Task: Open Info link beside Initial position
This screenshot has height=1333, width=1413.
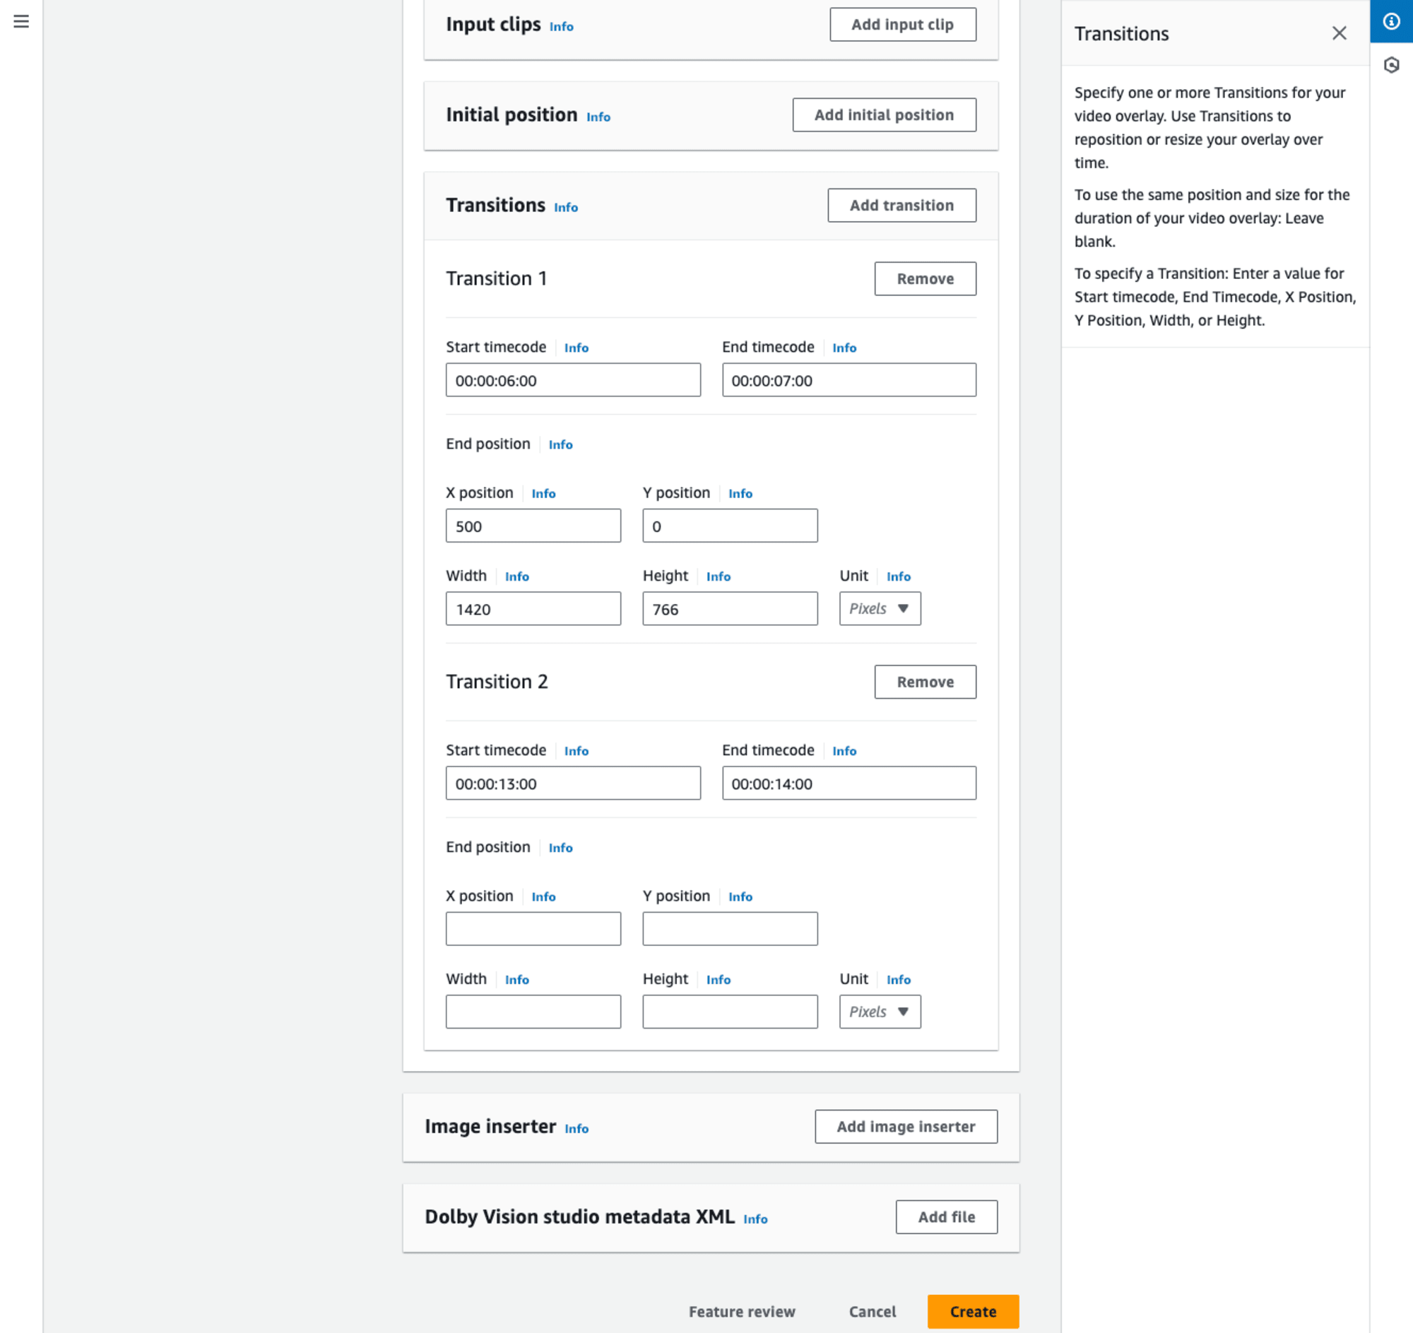Action: pos(598,117)
